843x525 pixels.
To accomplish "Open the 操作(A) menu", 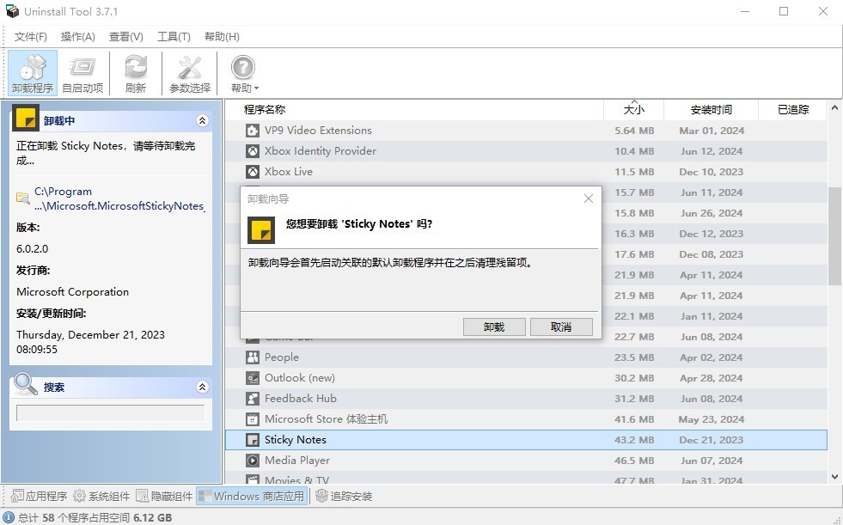I will pyautogui.click(x=78, y=37).
